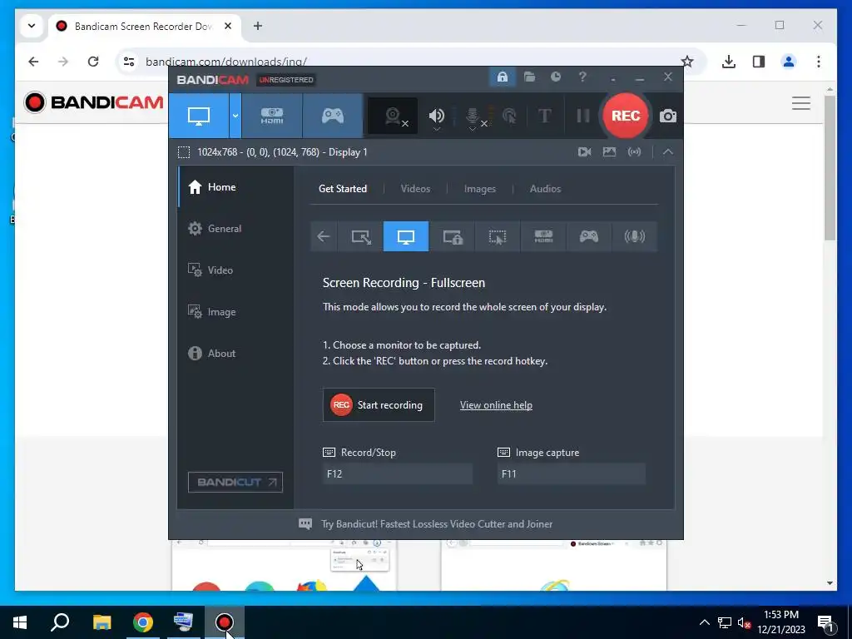Image resolution: width=852 pixels, height=639 pixels.
Task: Click the Start recording button
Action: (x=379, y=405)
